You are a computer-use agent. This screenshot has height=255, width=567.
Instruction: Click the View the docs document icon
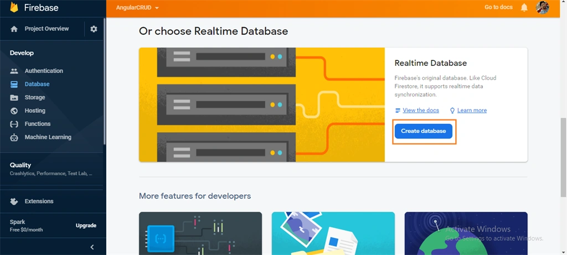coord(398,111)
